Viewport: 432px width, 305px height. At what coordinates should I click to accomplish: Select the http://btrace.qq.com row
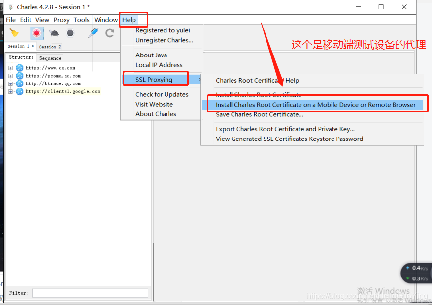tap(53, 83)
